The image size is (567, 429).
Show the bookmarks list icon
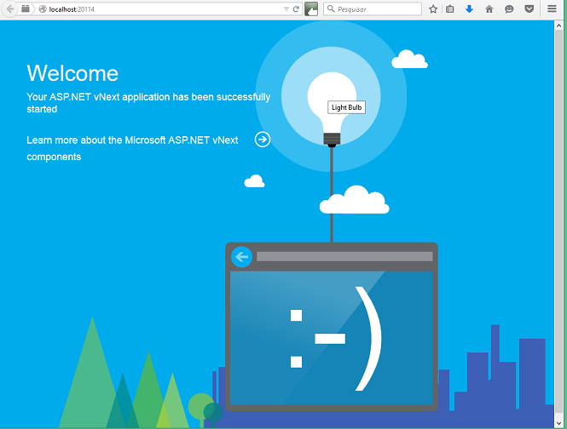[450, 9]
